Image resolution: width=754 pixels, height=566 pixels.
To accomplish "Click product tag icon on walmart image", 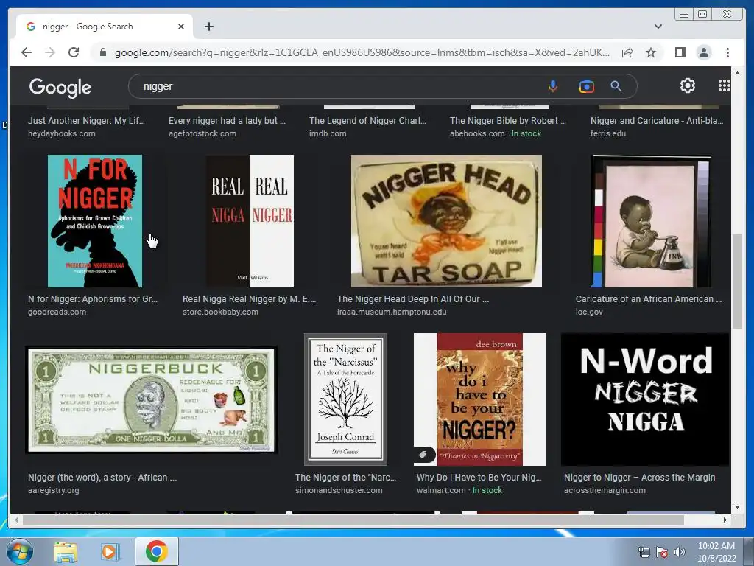I will click(x=423, y=454).
